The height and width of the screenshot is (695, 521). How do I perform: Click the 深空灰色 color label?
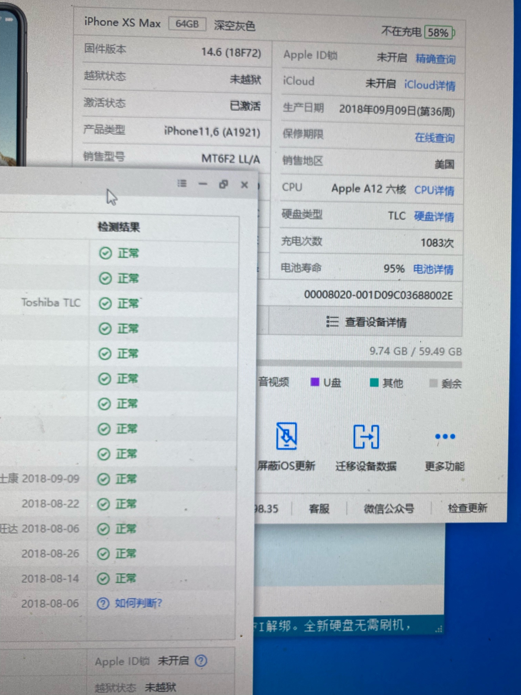pyautogui.click(x=235, y=26)
